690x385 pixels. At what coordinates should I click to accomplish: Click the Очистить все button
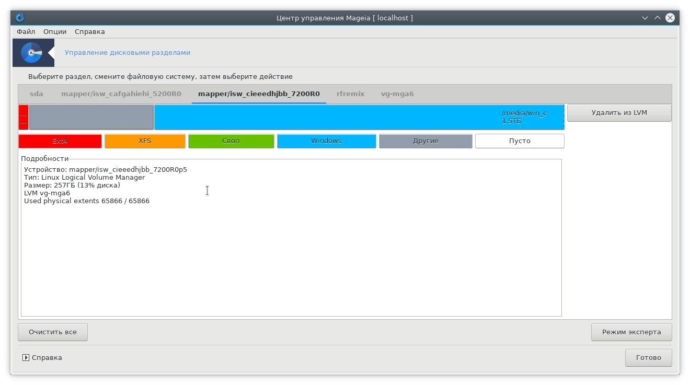pos(53,332)
